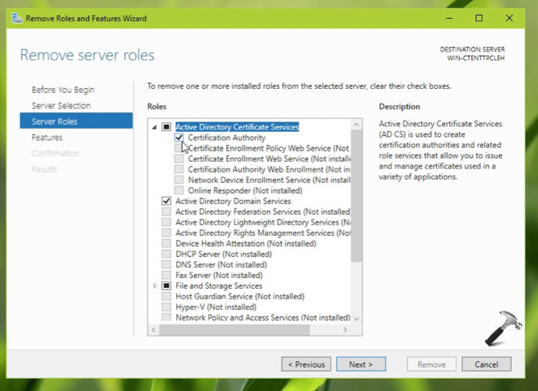Click the Host Guardian Service checkbox
The image size is (538, 391).
166,297
